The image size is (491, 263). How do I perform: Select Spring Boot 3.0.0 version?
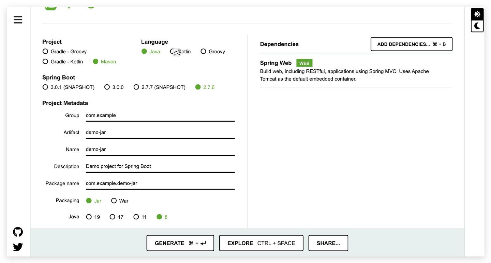pos(107,87)
